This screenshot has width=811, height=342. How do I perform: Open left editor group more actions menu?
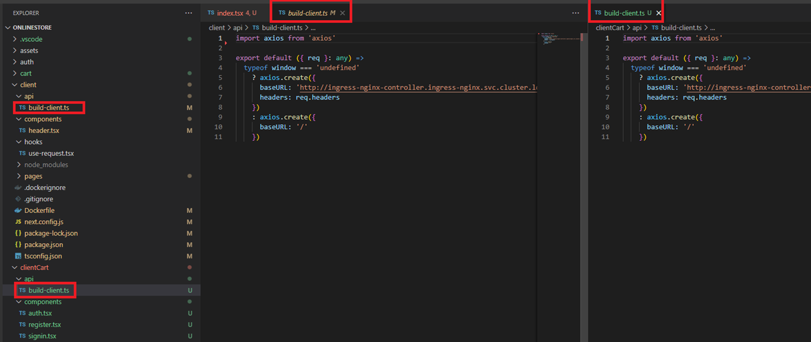(575, 12)
